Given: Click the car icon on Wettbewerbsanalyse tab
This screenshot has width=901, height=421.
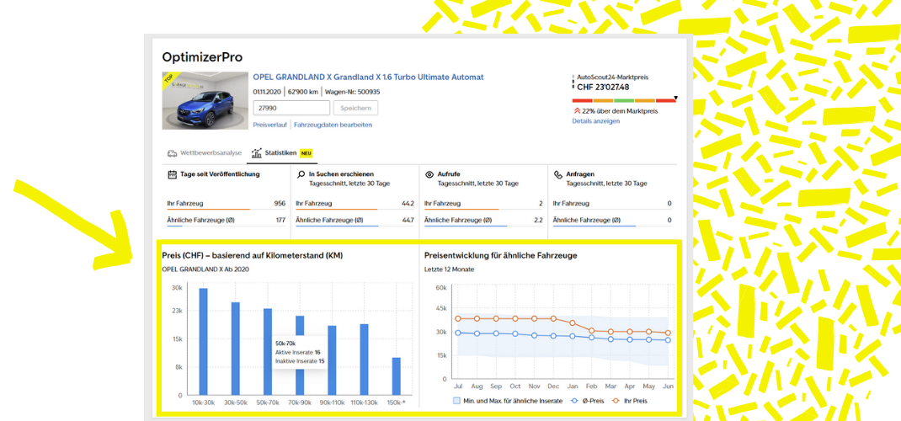Looking at the screenshot, I should coord(172,153).
